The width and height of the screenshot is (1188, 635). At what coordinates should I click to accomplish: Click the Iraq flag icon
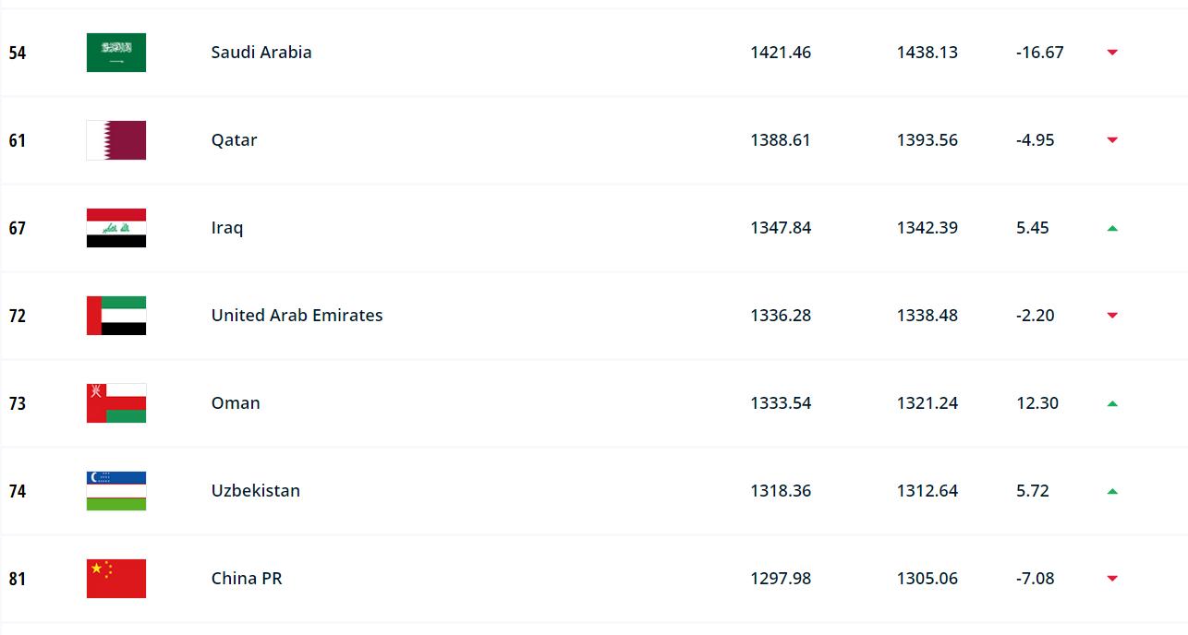pos(116,228)
